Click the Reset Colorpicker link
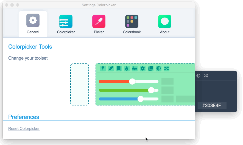 (x=24, y=129)
